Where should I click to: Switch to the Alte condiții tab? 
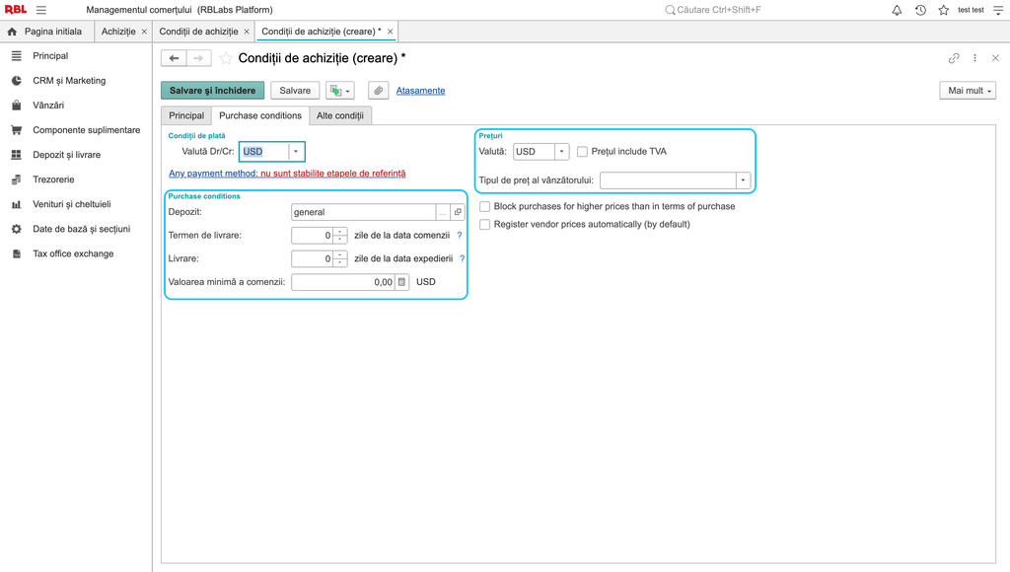tap(340, 116)
